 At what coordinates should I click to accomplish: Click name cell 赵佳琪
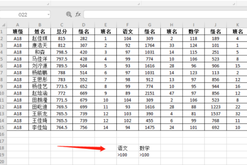pos(40,39)
